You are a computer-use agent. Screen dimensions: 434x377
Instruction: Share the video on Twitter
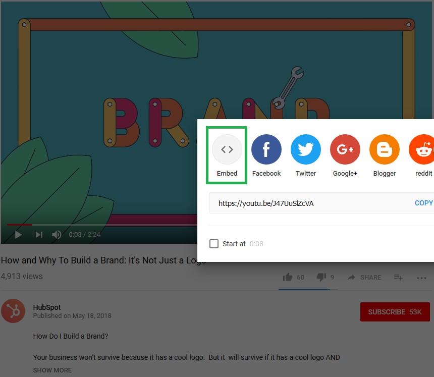tap(306, 155)
